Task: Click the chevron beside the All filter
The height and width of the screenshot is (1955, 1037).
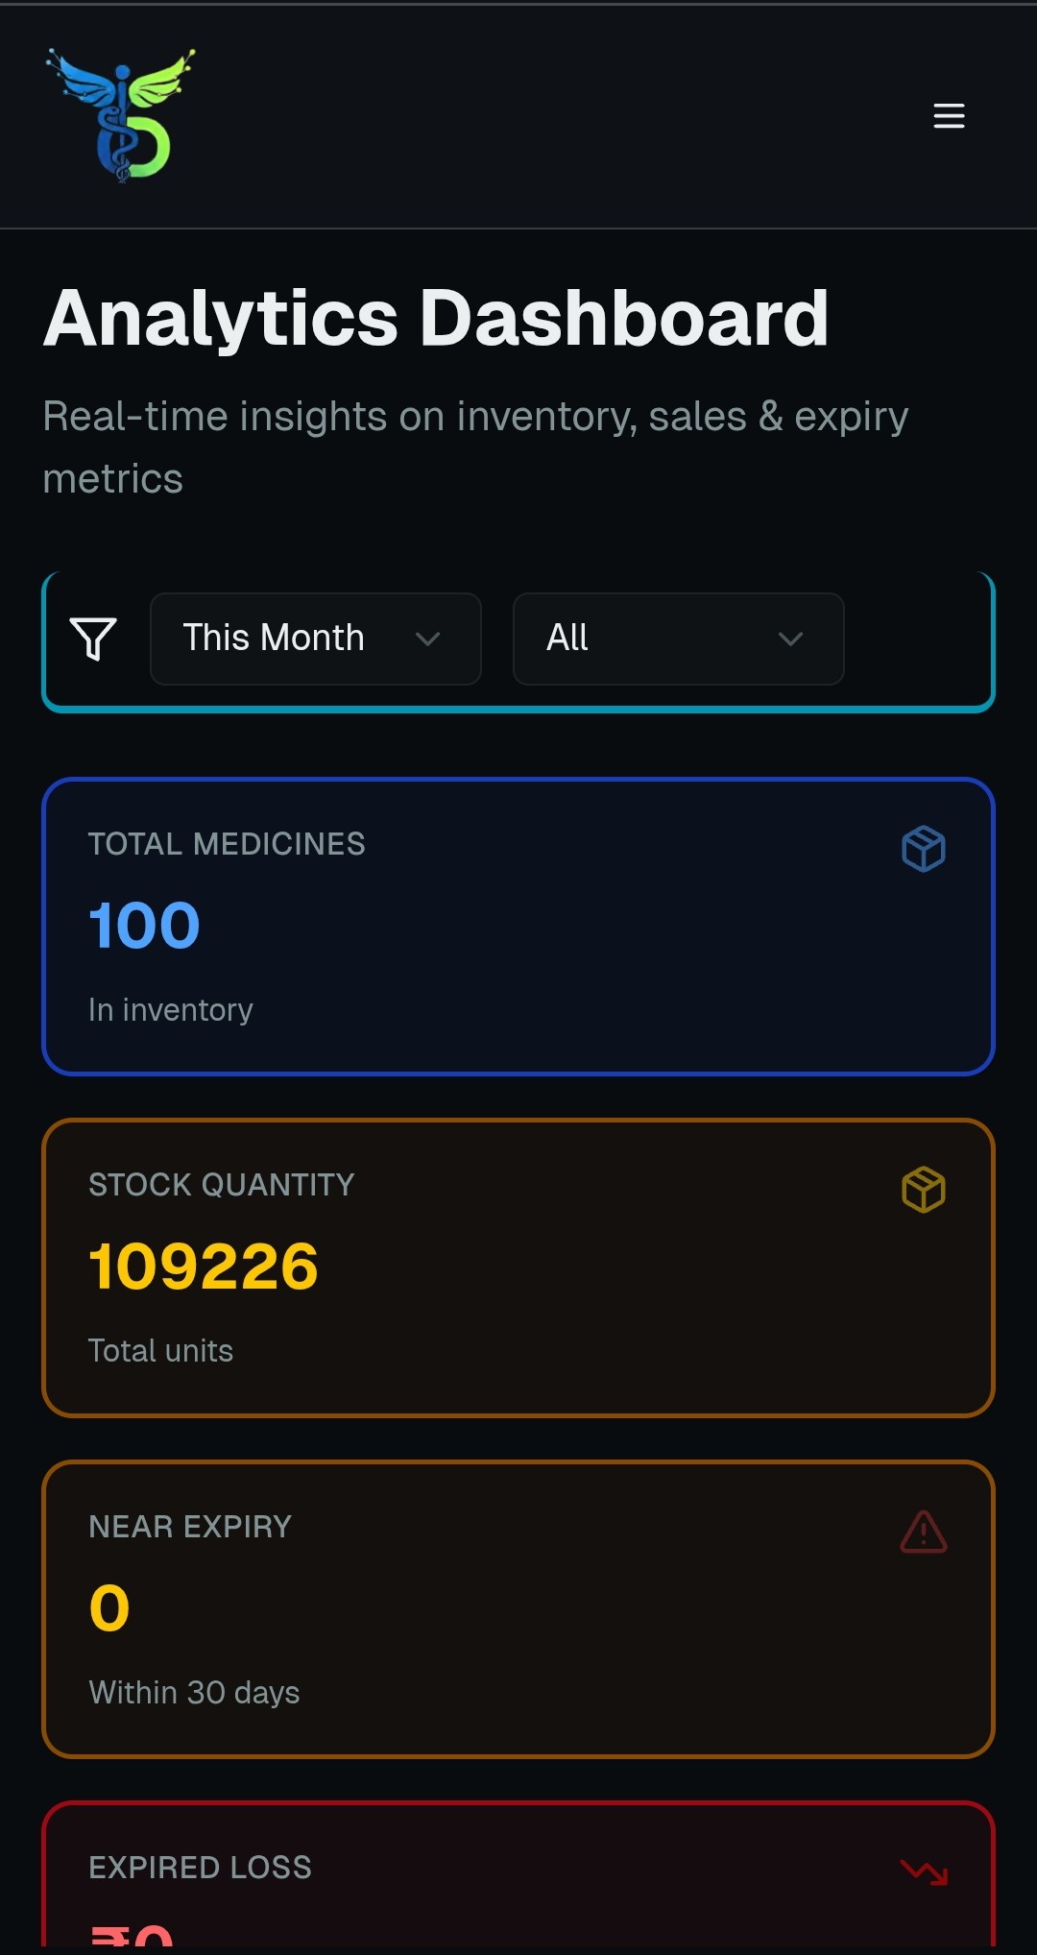Action: pyautogui.click(x=790, y=639)
